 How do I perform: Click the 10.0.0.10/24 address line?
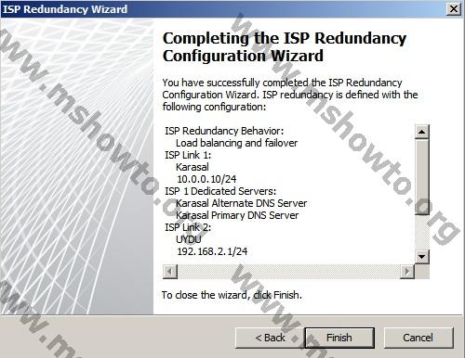coord(206,179)
